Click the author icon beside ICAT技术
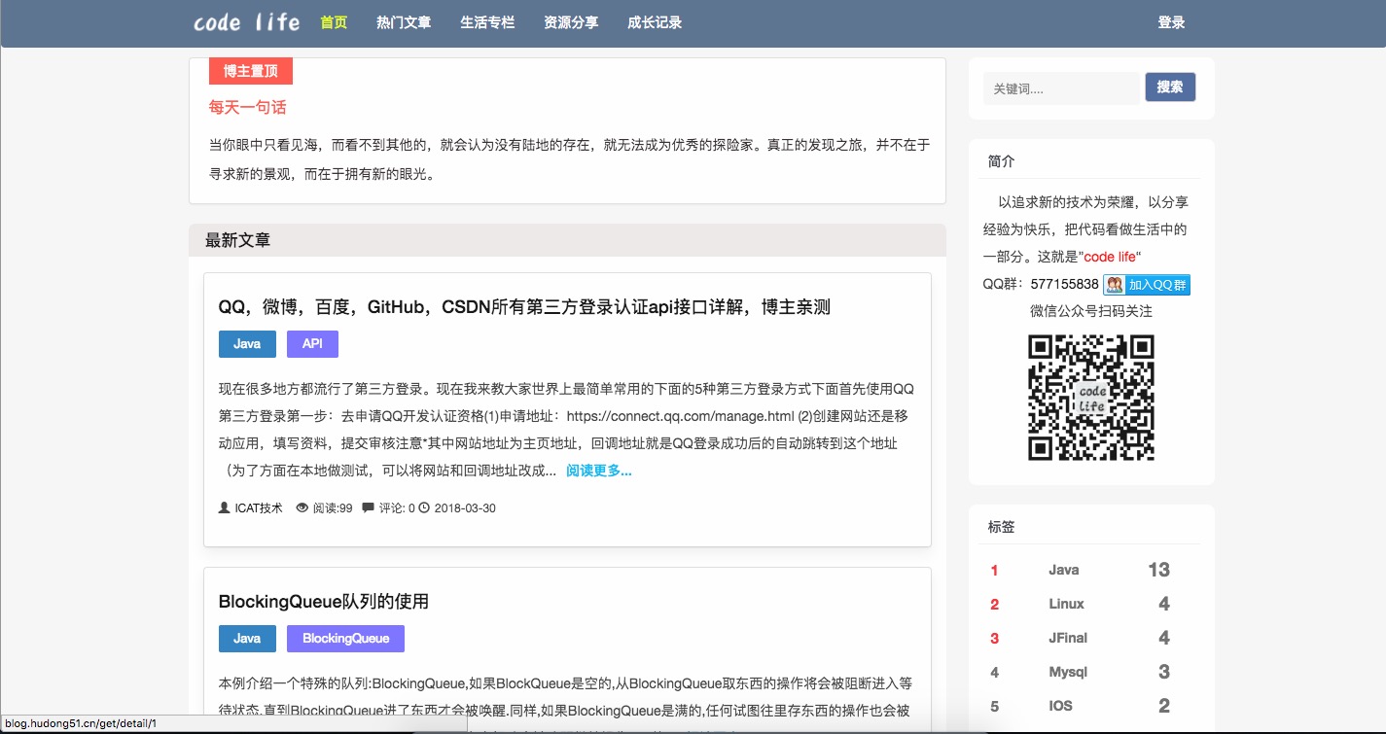The height and width of the screenshot is (734, 1386). pos(225,507)
